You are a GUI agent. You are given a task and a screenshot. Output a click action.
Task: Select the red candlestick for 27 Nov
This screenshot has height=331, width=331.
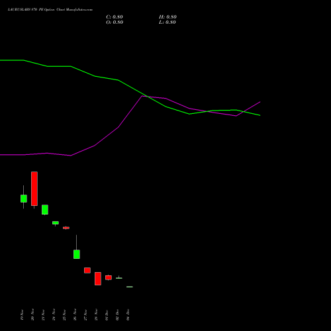[x=87, y=270]
